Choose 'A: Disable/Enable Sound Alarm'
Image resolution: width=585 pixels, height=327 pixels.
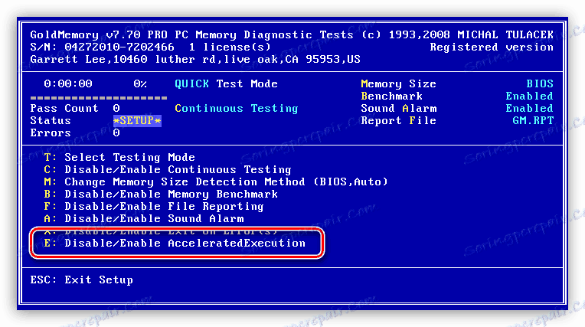tap(144, 219)
